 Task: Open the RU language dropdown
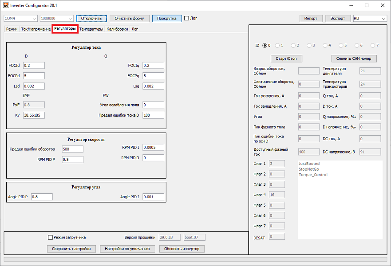[x=370, y=19]
